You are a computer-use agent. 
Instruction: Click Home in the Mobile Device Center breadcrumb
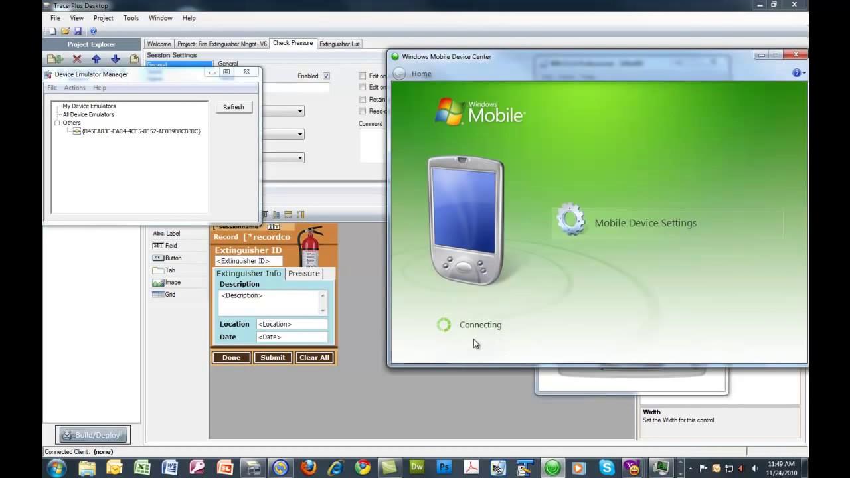[x=421, y=74]
